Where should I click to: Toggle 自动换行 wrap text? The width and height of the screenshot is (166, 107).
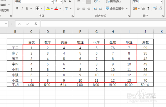tap(114, 1)
